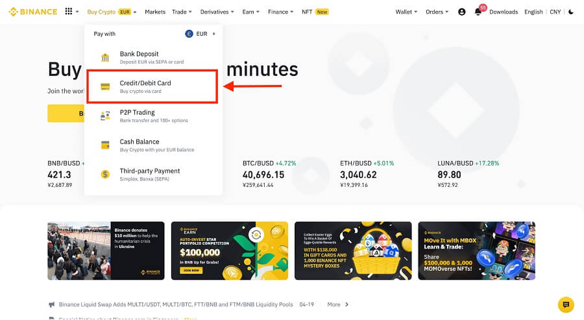
Task: Click More announcements link
Action: click(338, 304)
